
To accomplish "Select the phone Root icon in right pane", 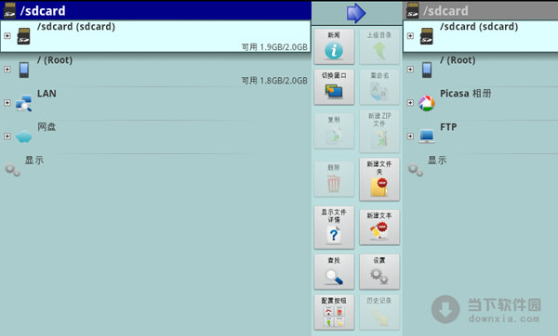I will pos(427,70).
